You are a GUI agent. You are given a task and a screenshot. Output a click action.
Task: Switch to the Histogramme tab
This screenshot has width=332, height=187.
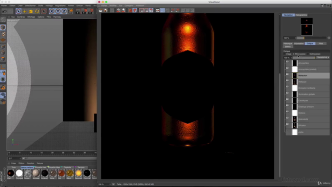(x=301, y=15)
